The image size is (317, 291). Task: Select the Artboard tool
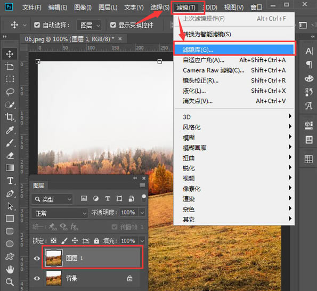click(x=10, y=66)
